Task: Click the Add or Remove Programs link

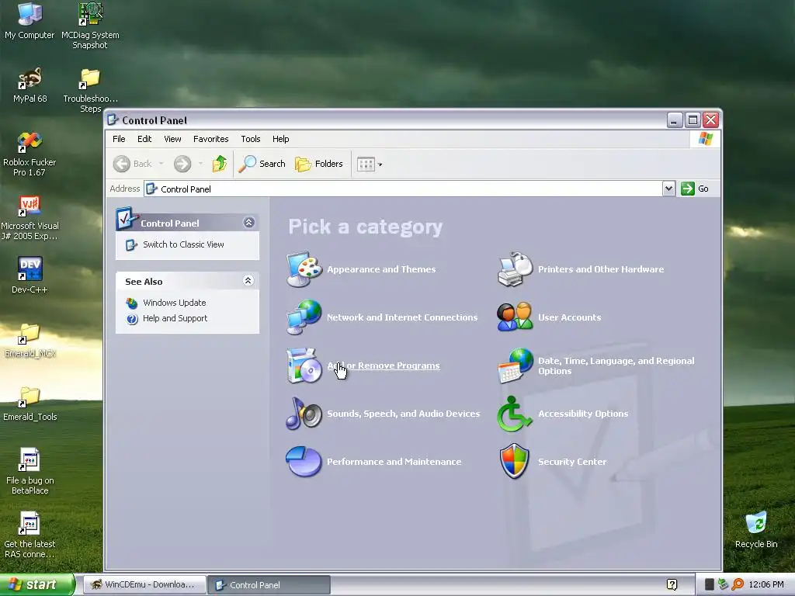Action: click(x=384, y=366)
